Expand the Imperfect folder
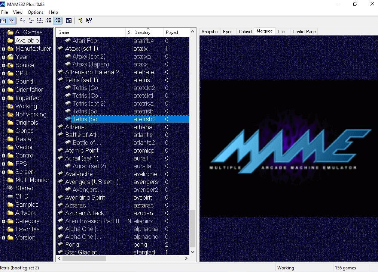The width and height of the screenshot is (378, 272). point(3,98)
